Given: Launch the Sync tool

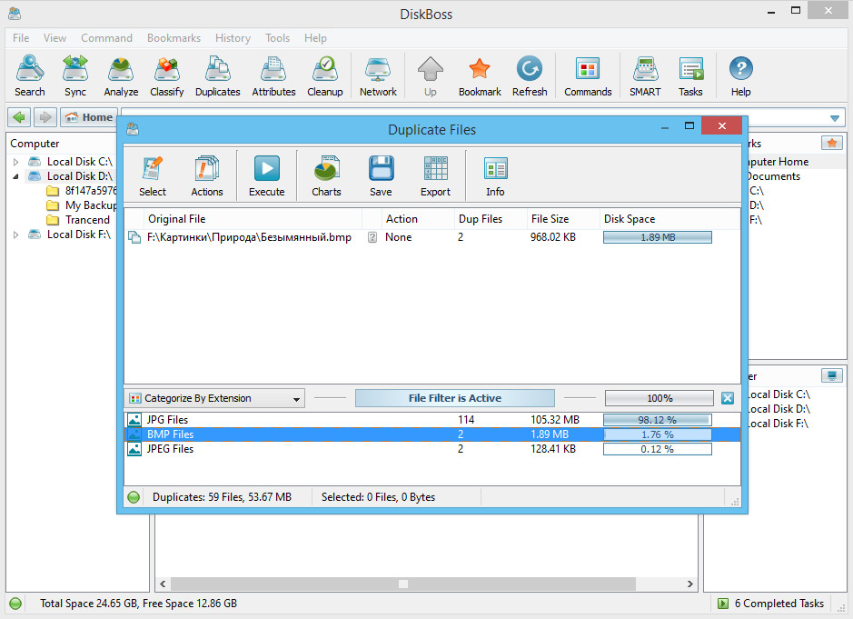Looking at the screenshot, I should [75, 76].
